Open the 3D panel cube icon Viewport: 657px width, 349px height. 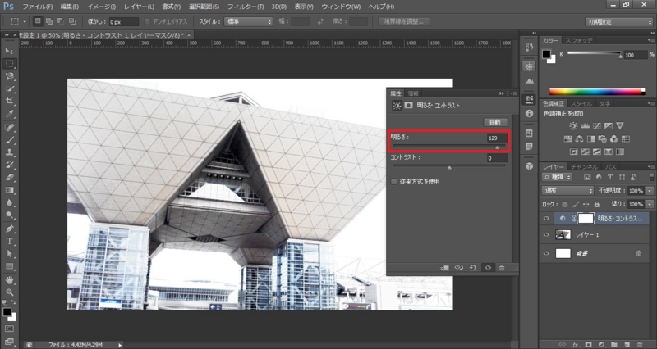pyautogui.click(x=529, y=166)
